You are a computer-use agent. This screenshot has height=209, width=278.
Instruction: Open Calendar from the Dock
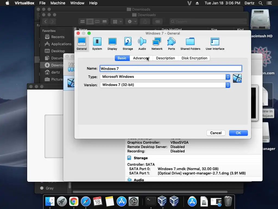tap(97, 202)
